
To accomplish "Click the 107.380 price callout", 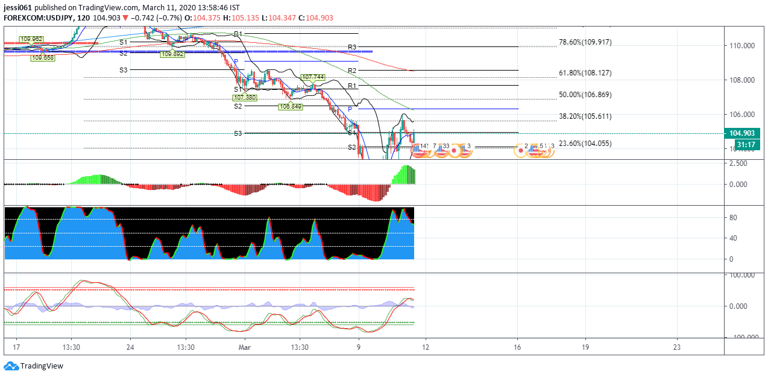I will click(245, 97).
